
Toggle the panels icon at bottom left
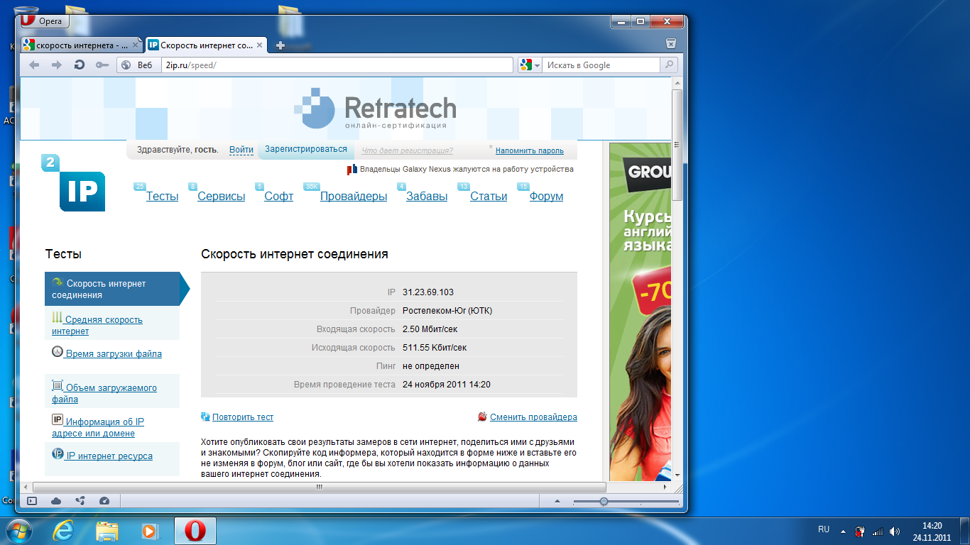click(x=32, y=501)
